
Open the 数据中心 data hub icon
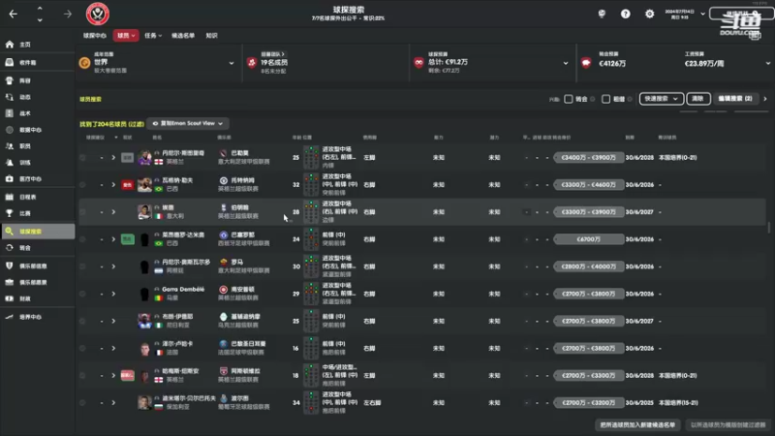pyautogui.click(x=10, y=130)
